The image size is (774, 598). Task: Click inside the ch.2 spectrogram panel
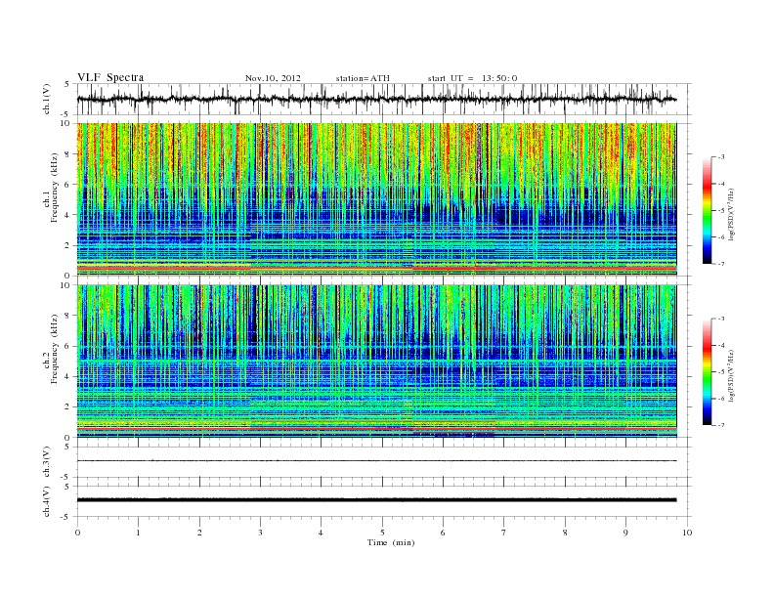coord(376,361)
